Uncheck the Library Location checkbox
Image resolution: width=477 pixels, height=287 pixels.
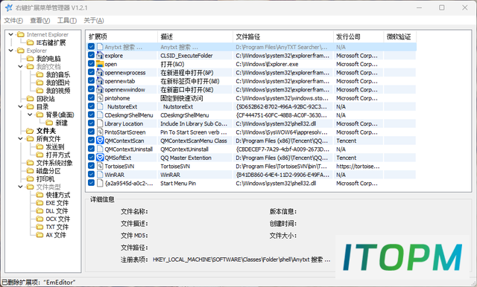coord(91,123)
